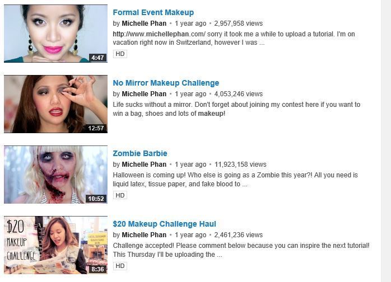Click the Zombie Barbie thumbnail image
Screen dimensions: 391x282
[x=55, y=175]
